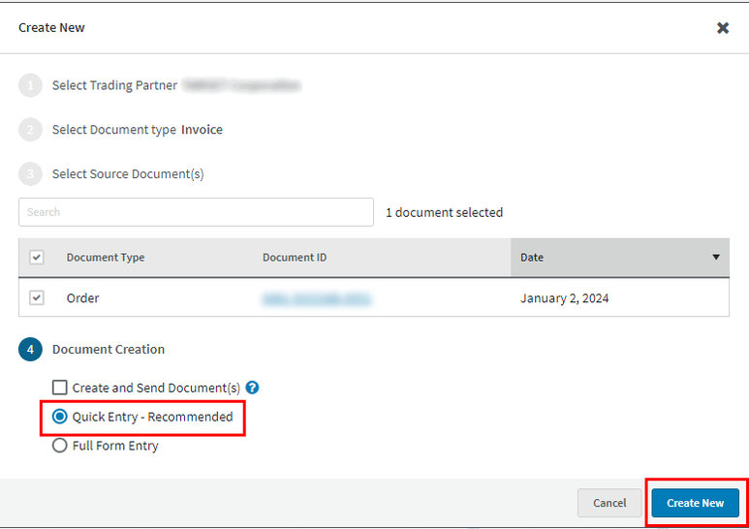Uncheck the Order row checkbox
Viewport: 749px width, 529px height.
[37, 297]
